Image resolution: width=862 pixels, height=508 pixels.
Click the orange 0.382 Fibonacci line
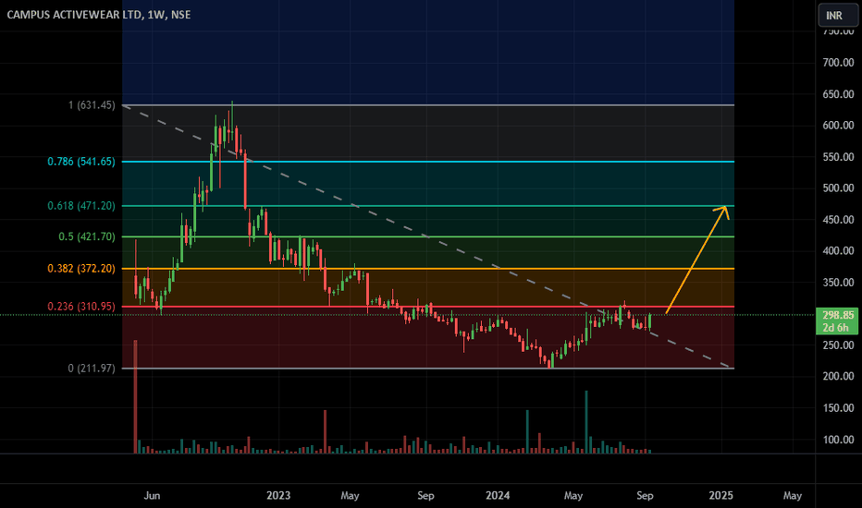point(428,269)
